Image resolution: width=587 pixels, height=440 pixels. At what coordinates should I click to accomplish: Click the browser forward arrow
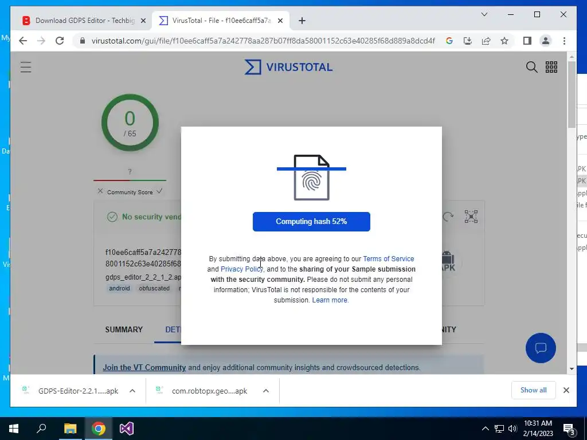pyautogui.click(x=41, y=41)
